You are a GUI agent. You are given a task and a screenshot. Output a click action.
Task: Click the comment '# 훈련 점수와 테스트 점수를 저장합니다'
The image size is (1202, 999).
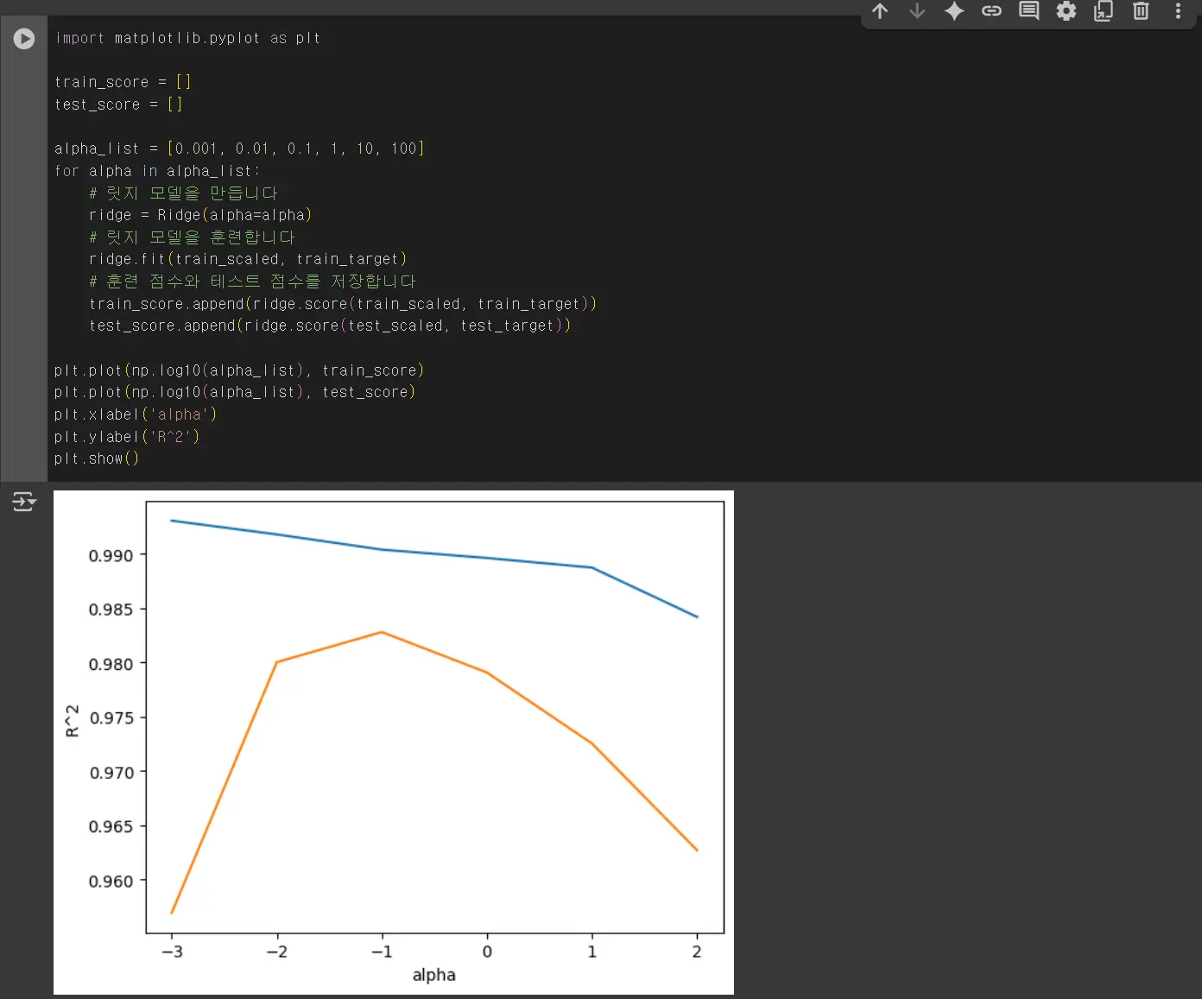[252, 281]
